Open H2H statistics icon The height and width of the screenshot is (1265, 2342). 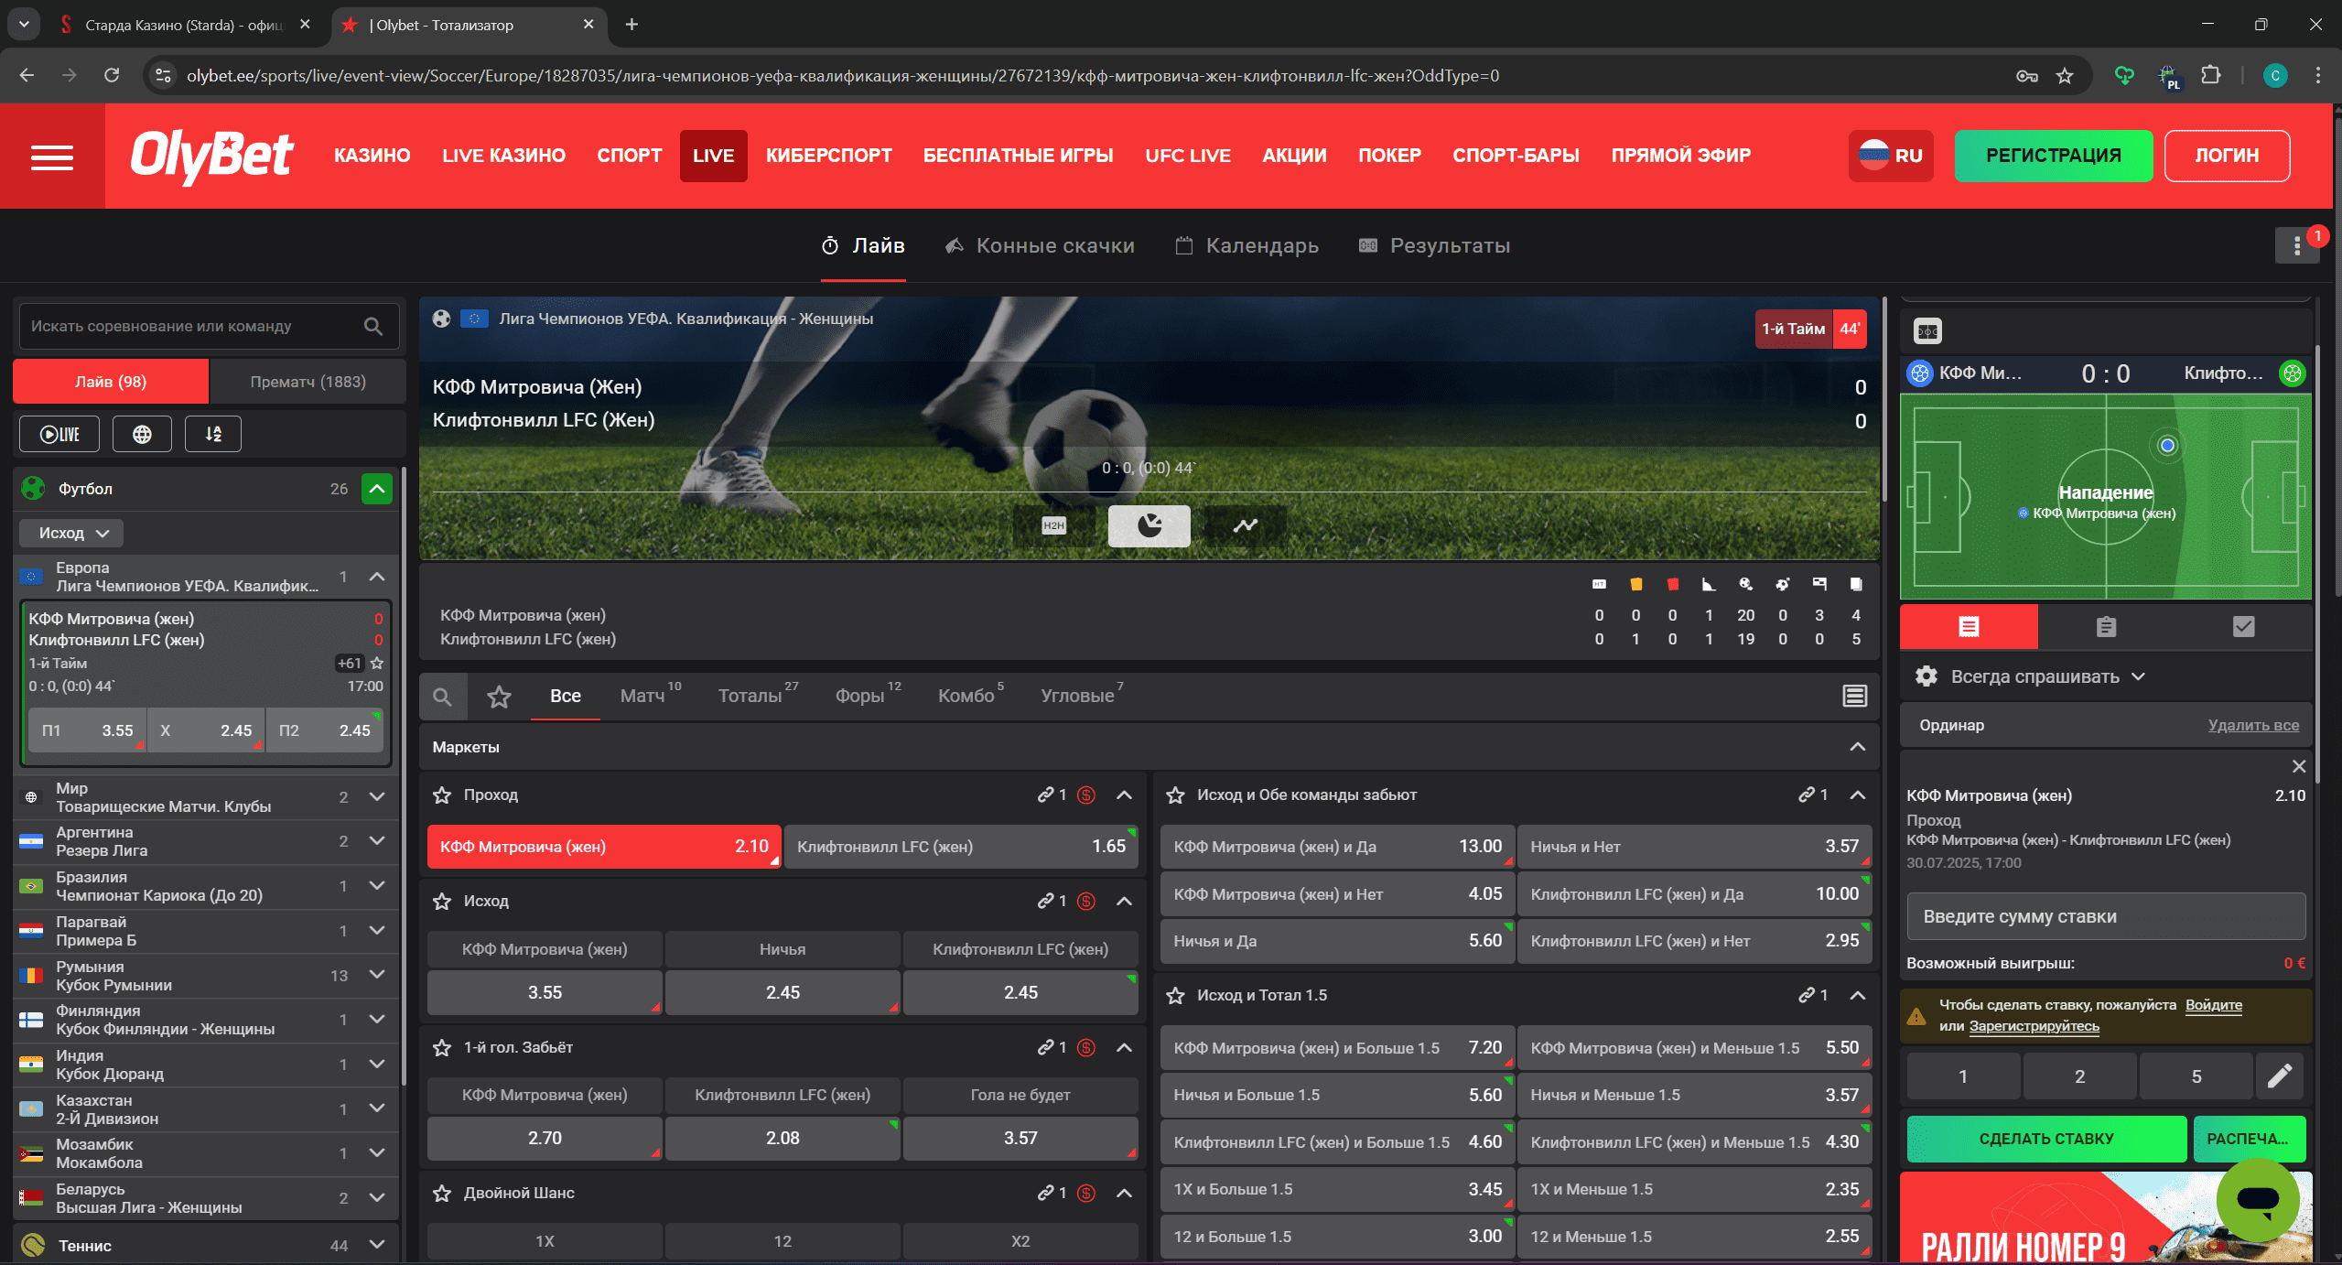pyautogui.click(x=1053, y=525)
